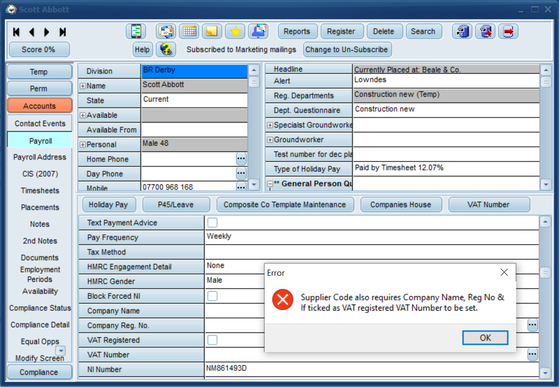Viewport: 559px width, 387px height.
Task: Expand the Name field group
Action: [x=82, y=86]
